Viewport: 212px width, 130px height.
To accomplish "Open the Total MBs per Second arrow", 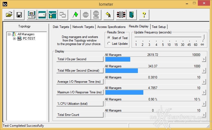I will [204, 71].
